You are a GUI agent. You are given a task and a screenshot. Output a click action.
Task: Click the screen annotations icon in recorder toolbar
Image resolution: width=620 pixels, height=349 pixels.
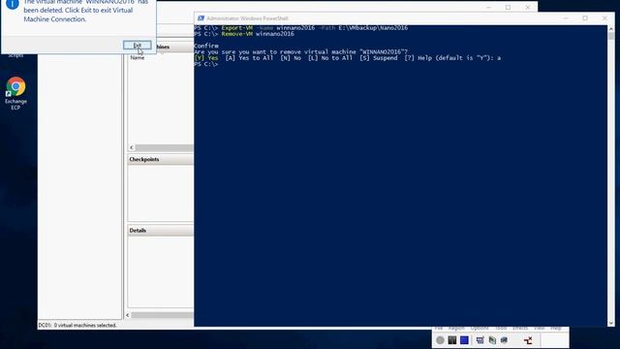(x=480, y=340)
